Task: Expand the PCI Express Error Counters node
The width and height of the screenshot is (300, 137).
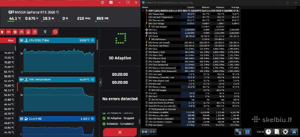Action: click(146, 109)
